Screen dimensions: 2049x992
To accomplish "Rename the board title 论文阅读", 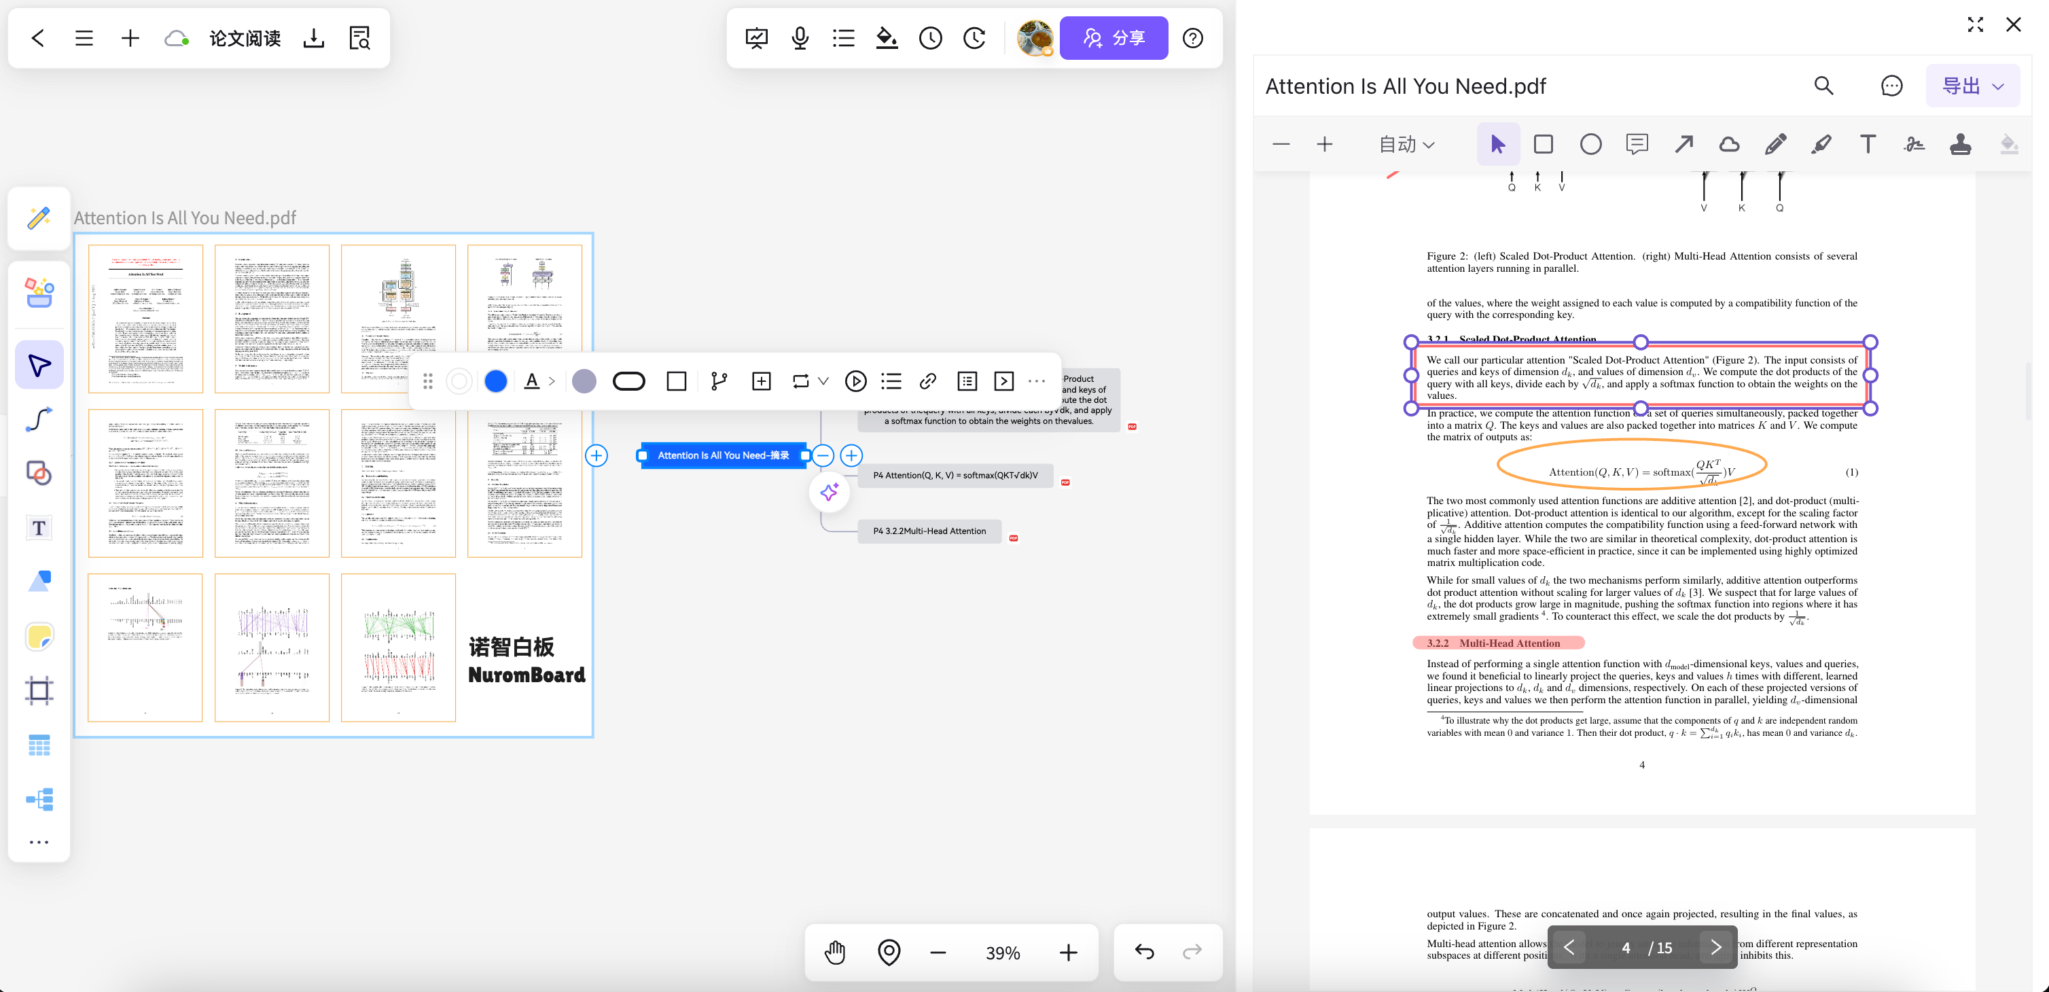I will 245,38.
